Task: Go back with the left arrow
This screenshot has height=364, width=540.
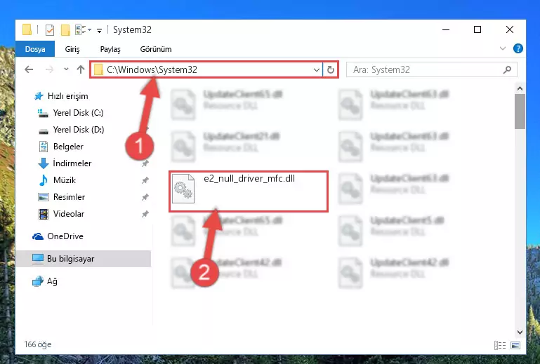Action: pos(29,69)
